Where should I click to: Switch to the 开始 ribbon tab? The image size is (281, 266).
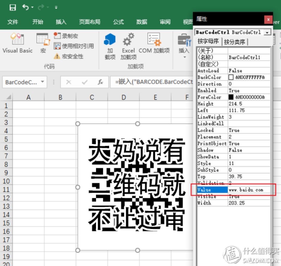pos(38,22)
